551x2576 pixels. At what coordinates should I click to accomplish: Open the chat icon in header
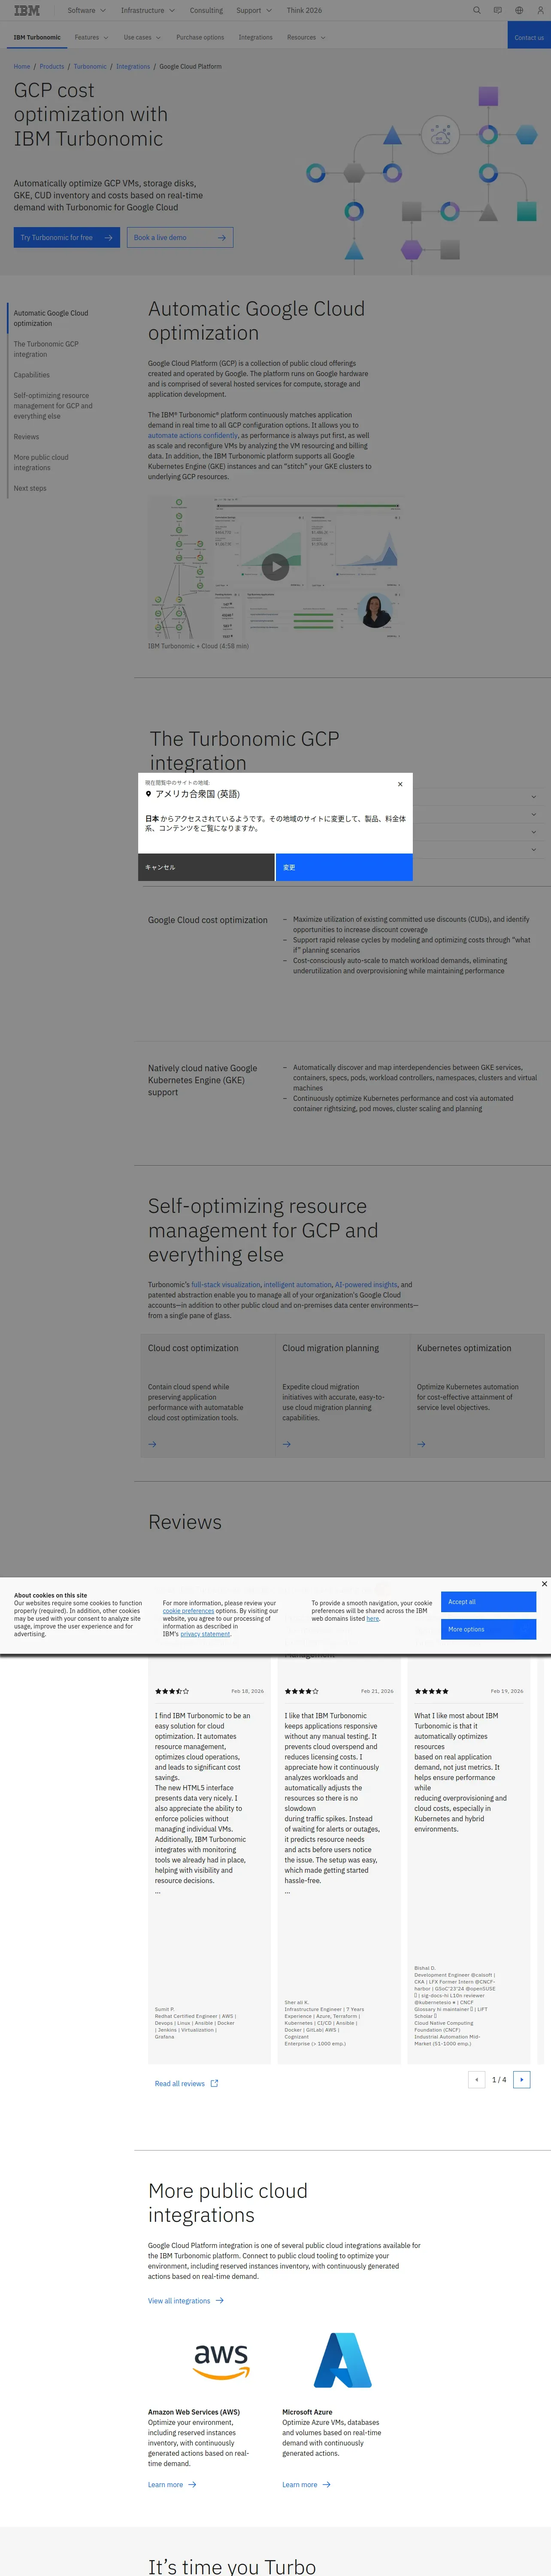(498, 10)
